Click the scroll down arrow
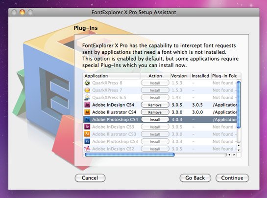Image resolution: width=267 pixels, height=198 pixels. (x=239, y=150)
